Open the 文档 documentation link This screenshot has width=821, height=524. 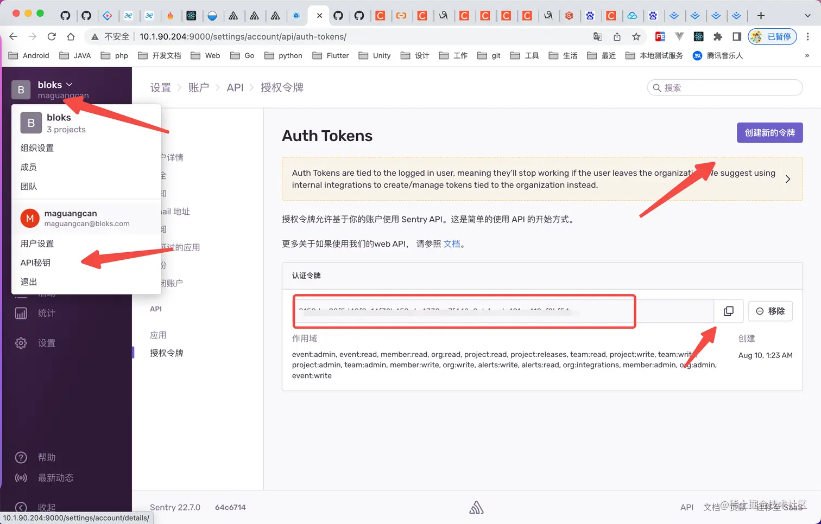(452, 244)
